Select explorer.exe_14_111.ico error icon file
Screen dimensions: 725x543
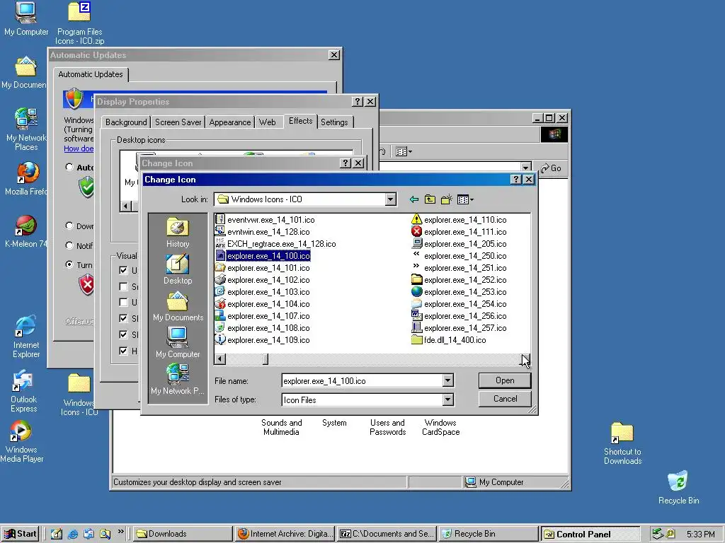pyautogui.click(x=459, y=232)
